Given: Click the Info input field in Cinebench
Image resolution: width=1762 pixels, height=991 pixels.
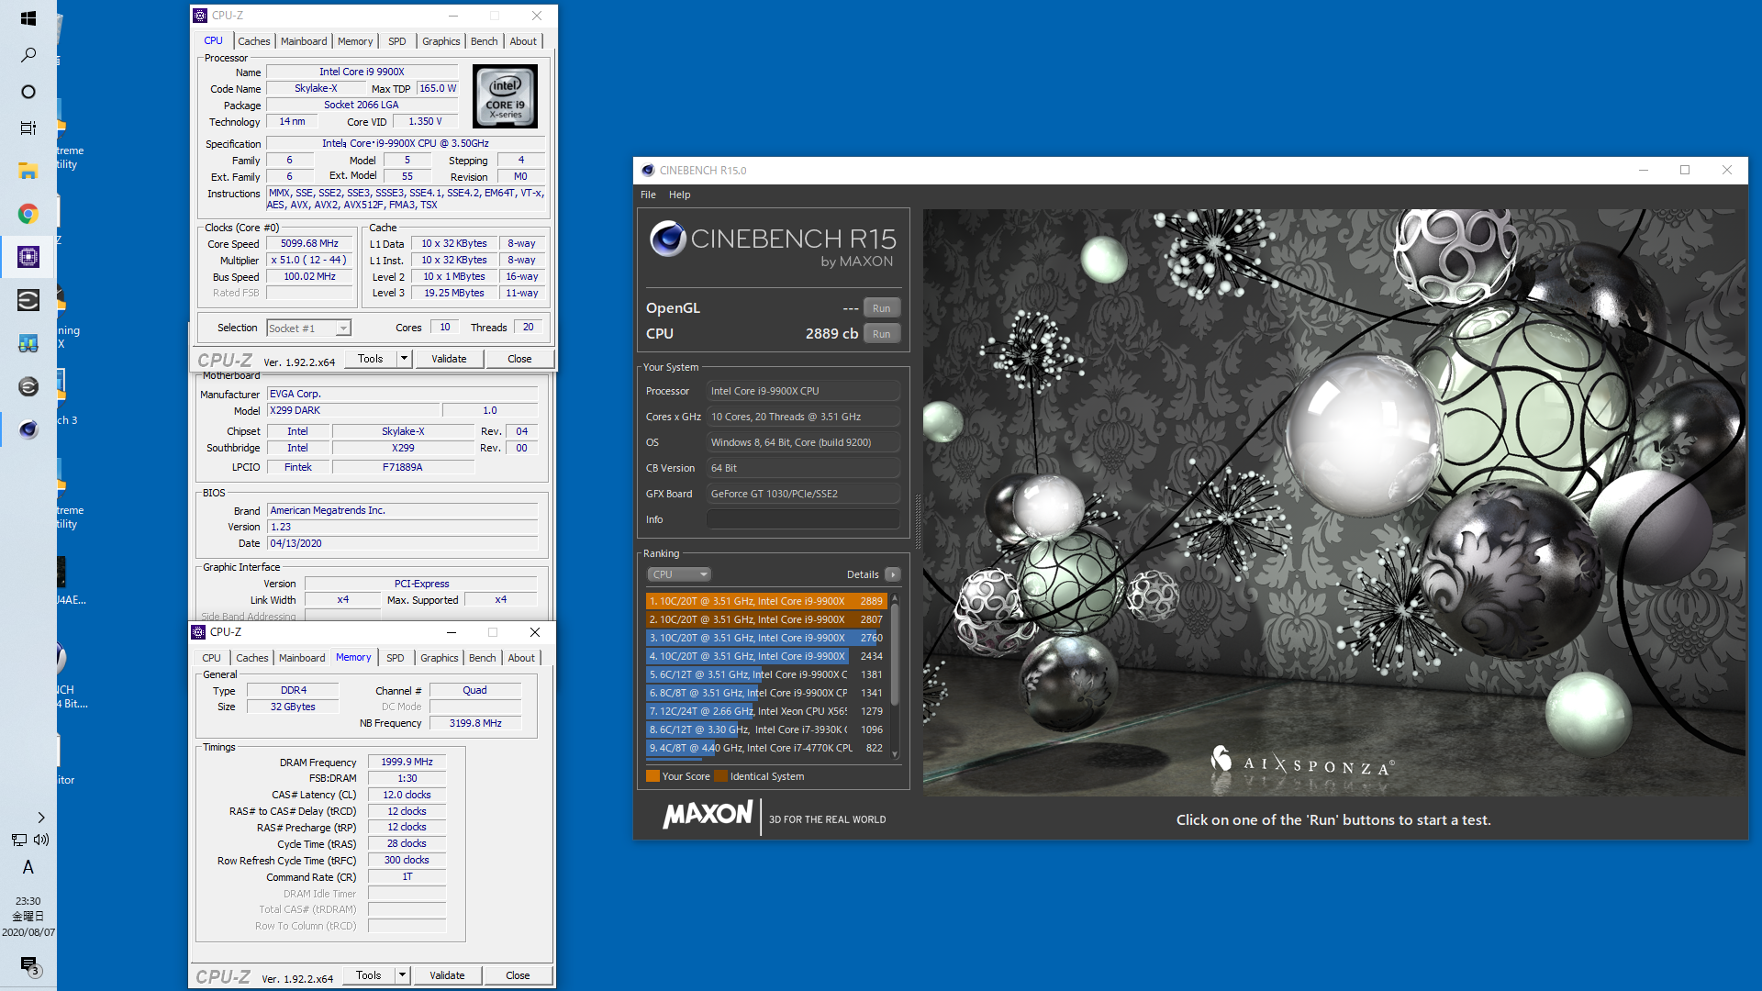Looking at the screenshot, I should tap(803, 519).
